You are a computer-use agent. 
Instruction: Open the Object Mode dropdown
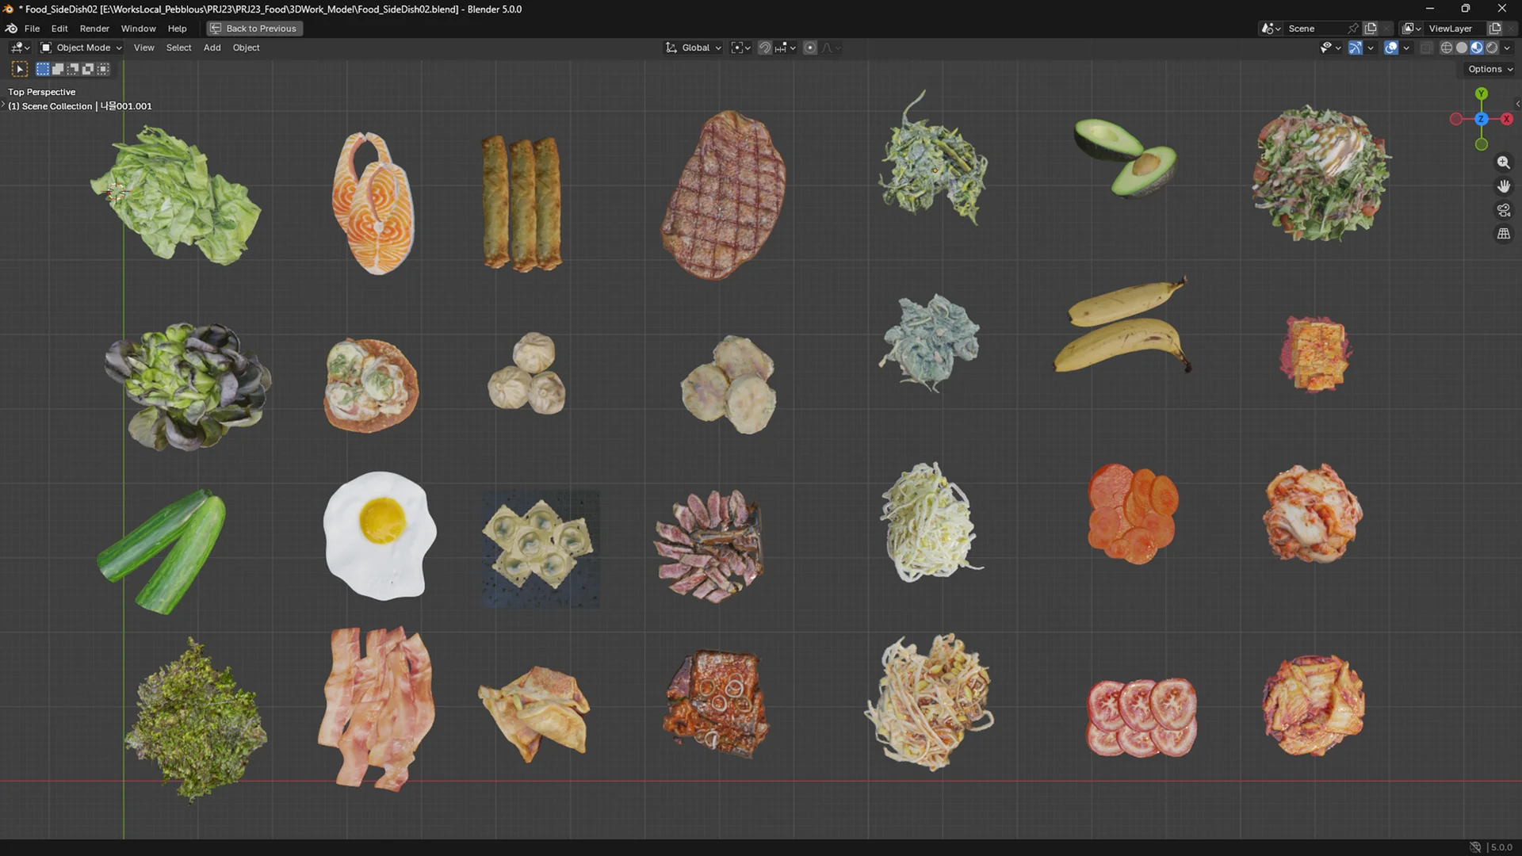point(82,48)
